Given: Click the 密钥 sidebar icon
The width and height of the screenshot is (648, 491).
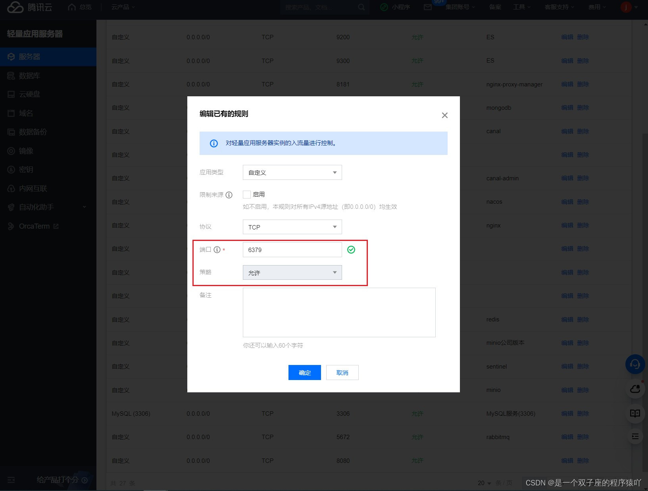Looking at the screenshot, I should [11, 170].
